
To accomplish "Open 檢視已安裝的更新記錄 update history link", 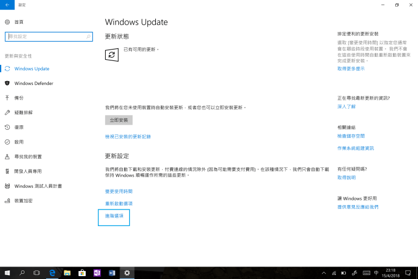I will click(128, 137).
